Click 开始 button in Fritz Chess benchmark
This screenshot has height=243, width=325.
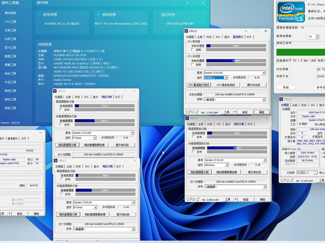tap(286, 87)
